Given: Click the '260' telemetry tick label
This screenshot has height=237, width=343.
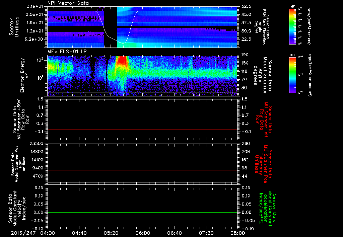Looking at the screenshot, I should coord(245,143).
